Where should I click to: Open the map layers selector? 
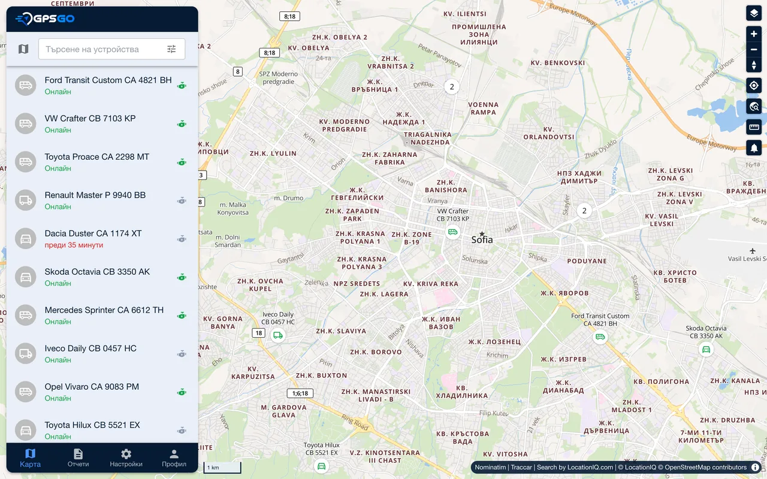[754, 13]
